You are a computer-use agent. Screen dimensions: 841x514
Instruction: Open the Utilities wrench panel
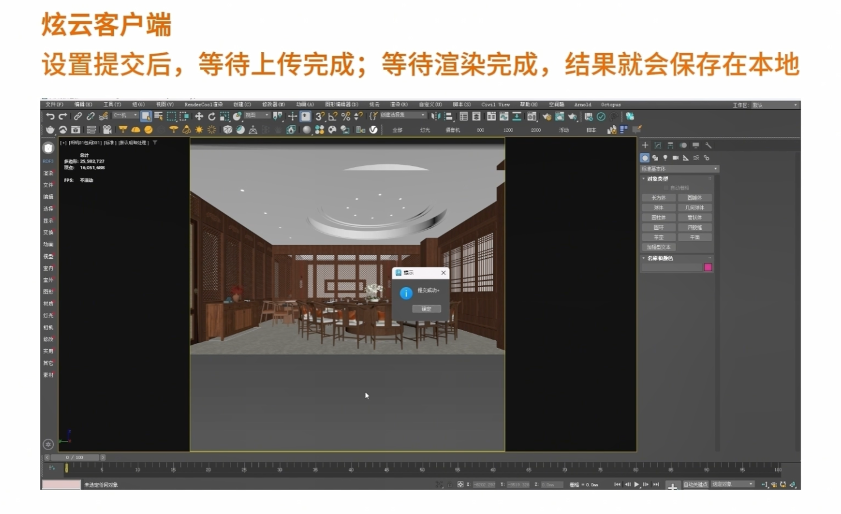pyautogui.click(x=708, y=145)
